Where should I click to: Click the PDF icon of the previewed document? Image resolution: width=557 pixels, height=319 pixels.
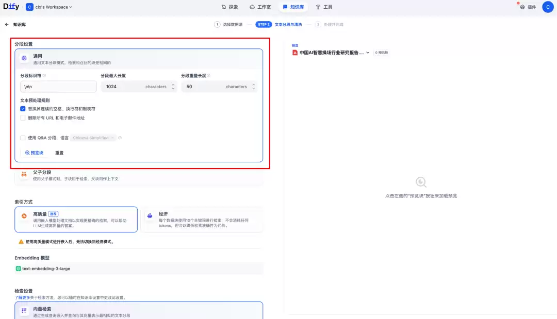click(x=295, y=53)
